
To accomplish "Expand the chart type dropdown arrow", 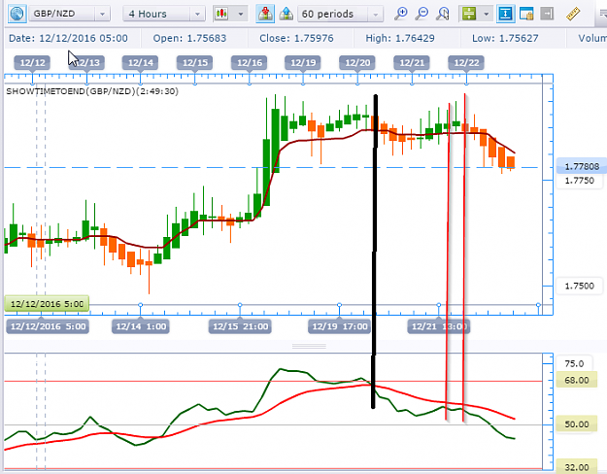I will pos(241,14).
